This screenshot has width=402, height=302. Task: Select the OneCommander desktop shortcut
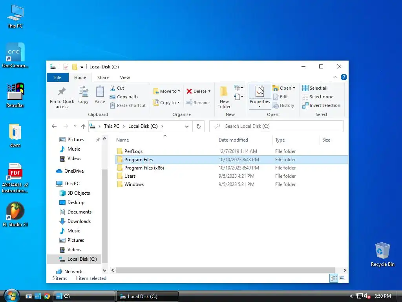tap(15, 55)
